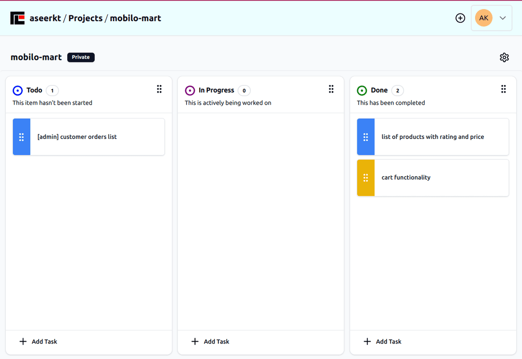This screenshot has height=359, width=522.
Task: Open the aseerkt breadcrumb link
Action: (44, 18)
